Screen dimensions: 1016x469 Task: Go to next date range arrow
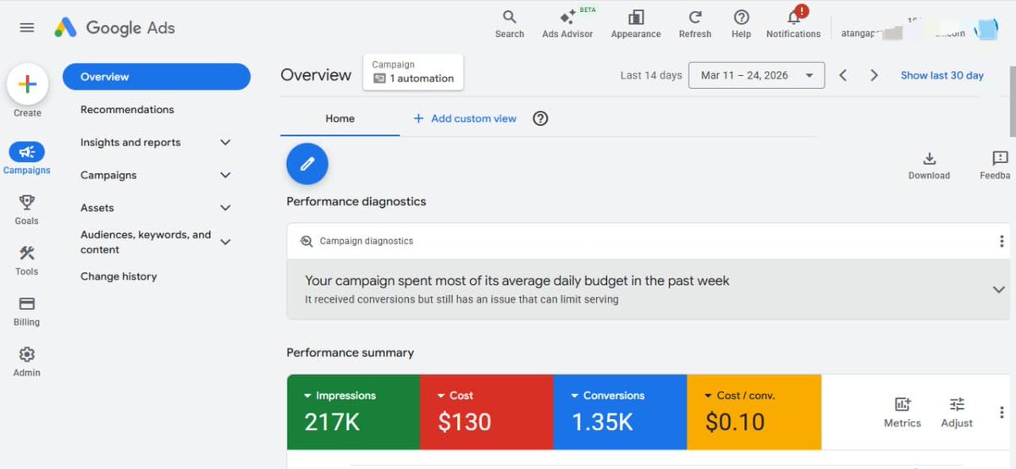tap(874, 75)
